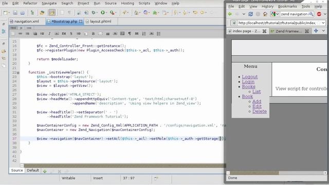Close the Bootstrap.php editor tab via its X
The width and height of the screenshot is (329, 185).
(81, 22)
